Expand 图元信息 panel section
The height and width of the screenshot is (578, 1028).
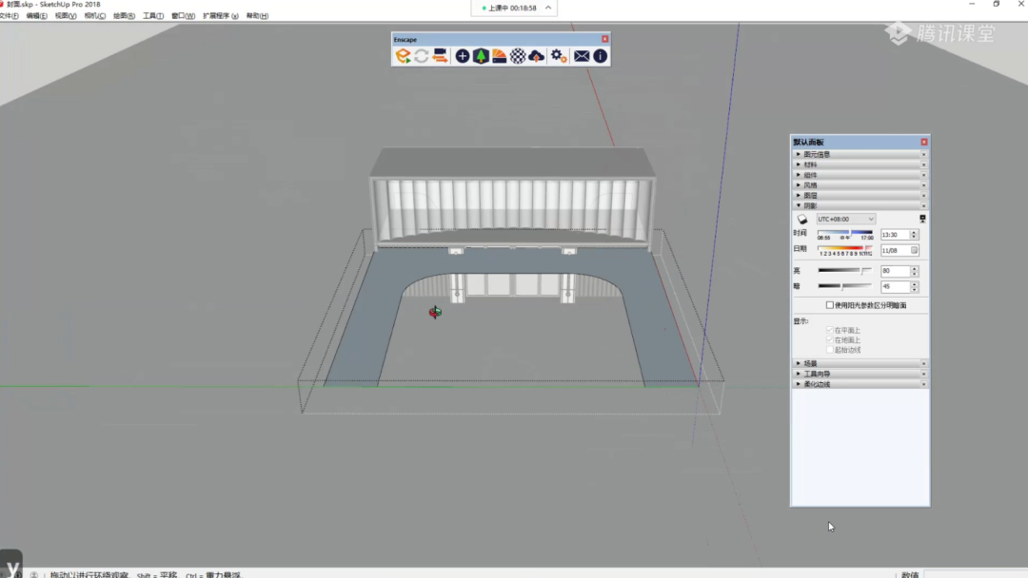click(860, 155)
